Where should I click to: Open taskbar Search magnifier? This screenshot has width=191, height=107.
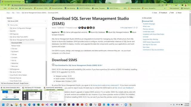[x=7, y=105]
